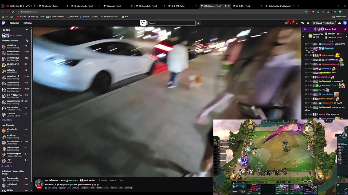Open the Get Bits icon
The height and width of the screenshot is (195, 348).
(308, 23)
